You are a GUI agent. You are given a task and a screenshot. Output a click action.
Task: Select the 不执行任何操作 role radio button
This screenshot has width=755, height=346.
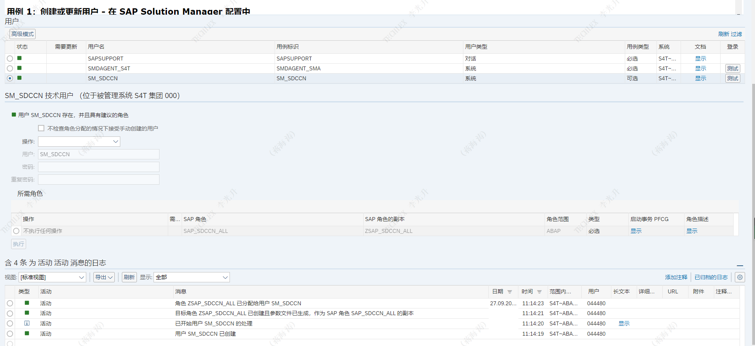point(16,231)
